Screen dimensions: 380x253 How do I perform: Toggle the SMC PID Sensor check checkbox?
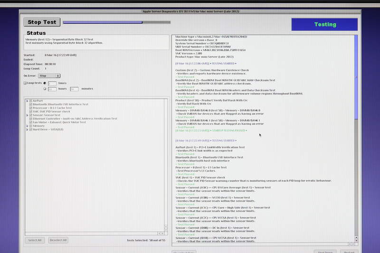(31, 112)
